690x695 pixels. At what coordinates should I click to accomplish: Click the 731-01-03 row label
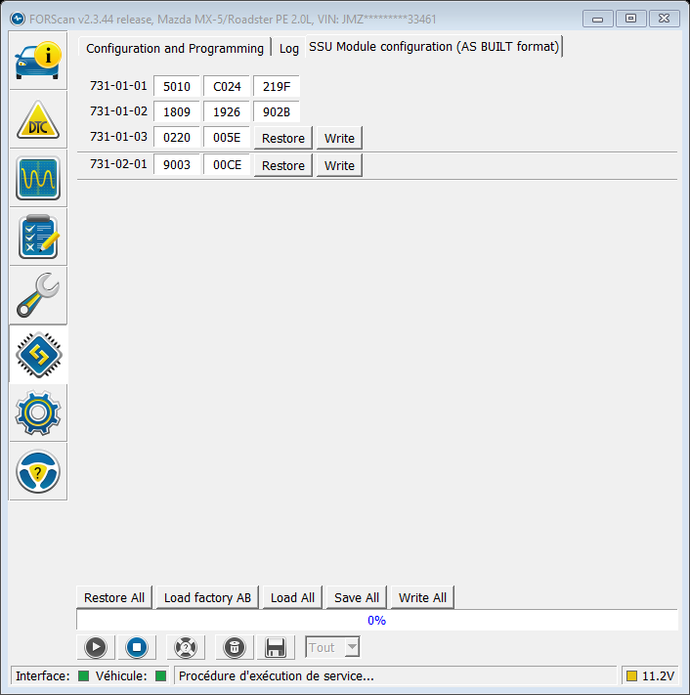click(118, 137)
